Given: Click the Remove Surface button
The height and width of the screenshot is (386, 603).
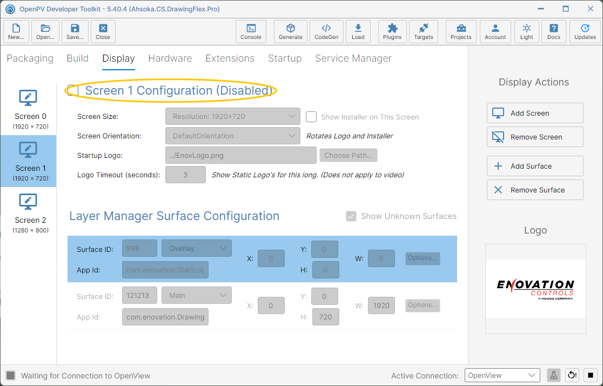Looking at the screenshot, I should tap(535, 190).
